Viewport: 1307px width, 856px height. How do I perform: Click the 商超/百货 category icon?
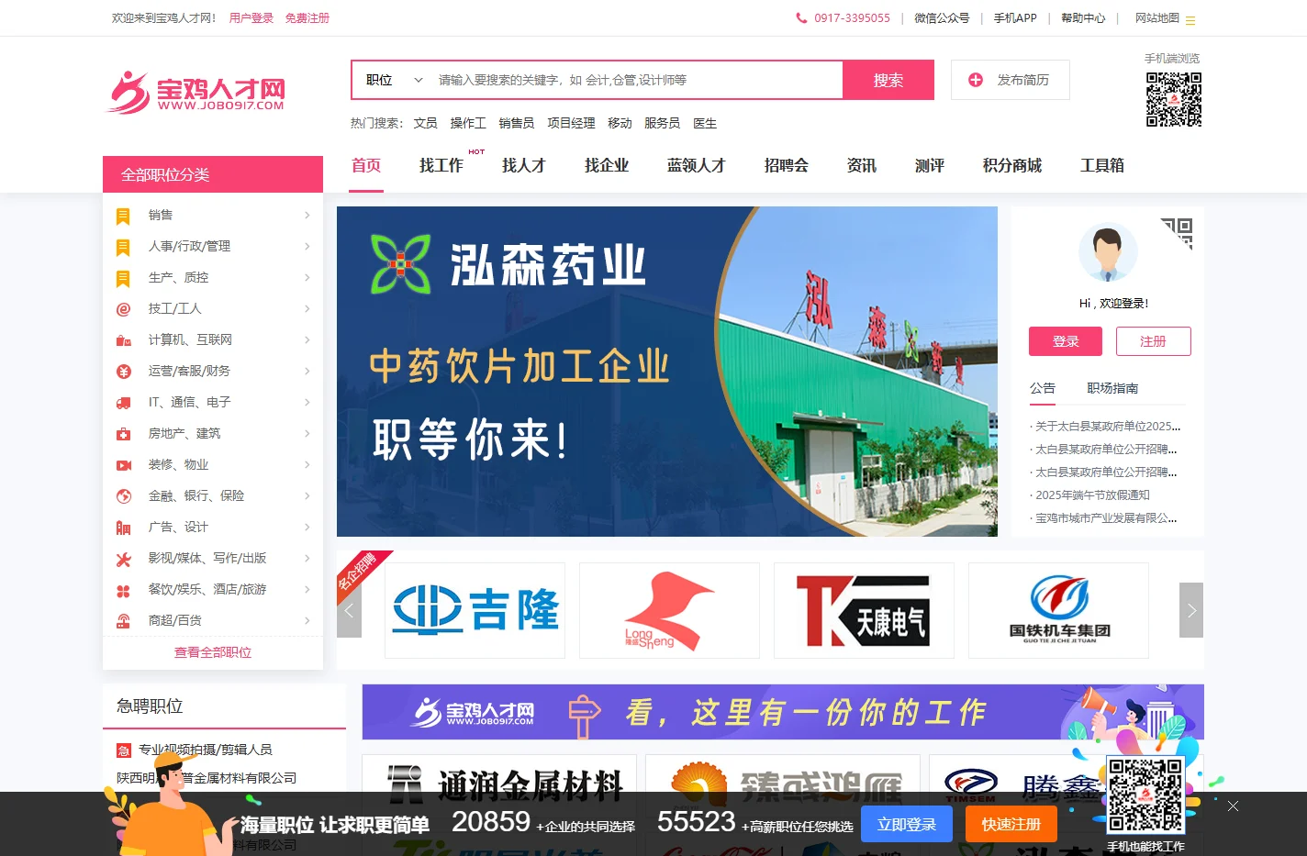(123, 621)
